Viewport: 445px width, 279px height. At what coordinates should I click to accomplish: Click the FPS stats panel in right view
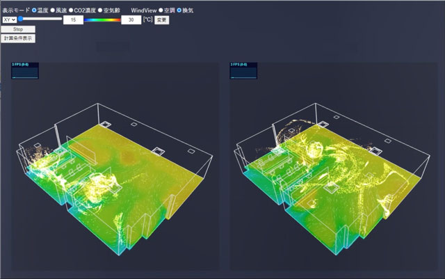coord(243,71)
